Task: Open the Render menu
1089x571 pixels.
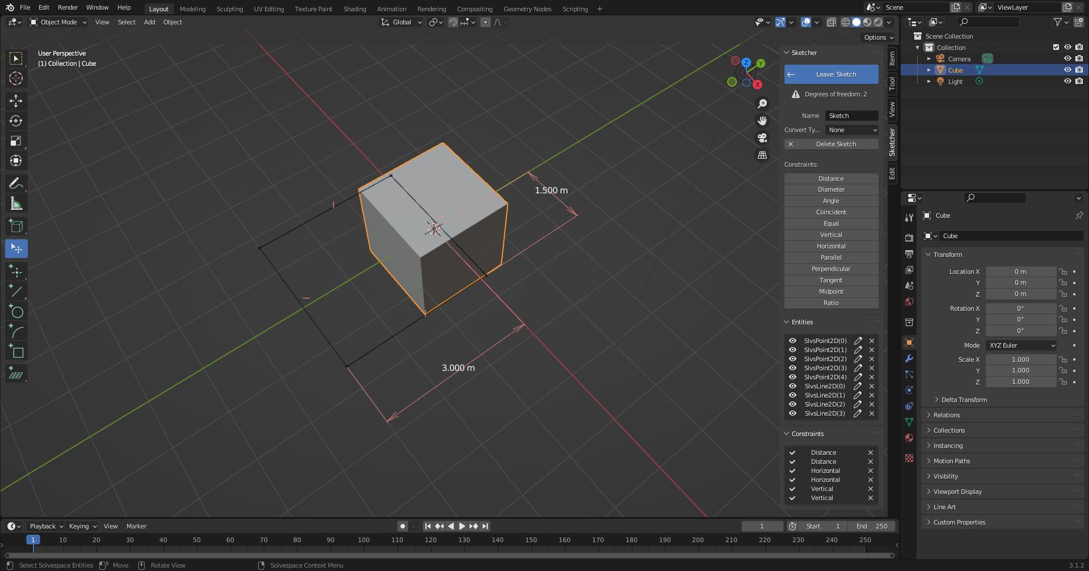Action: (x=67, y=7)
